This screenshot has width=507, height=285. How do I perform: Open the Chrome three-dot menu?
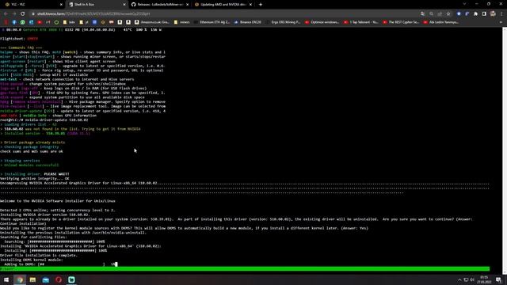pos(501,14)
